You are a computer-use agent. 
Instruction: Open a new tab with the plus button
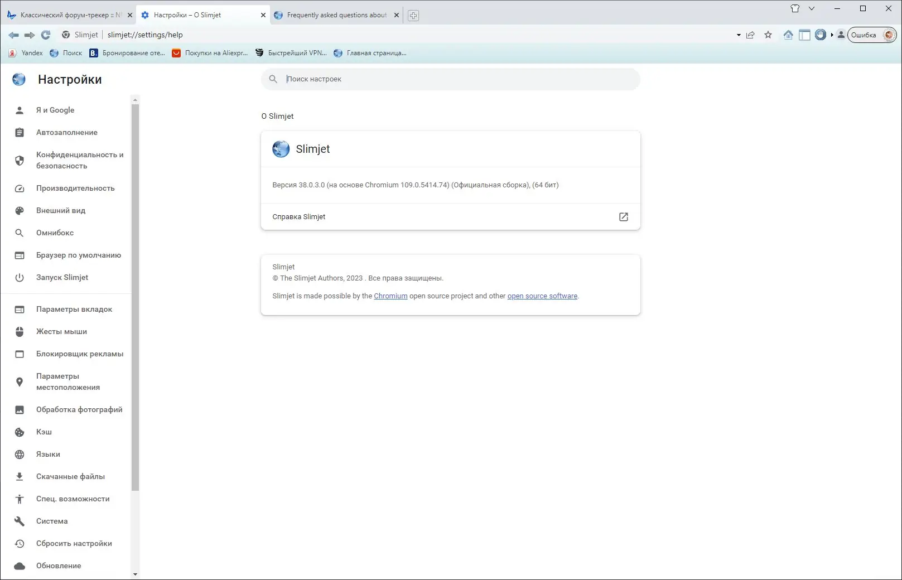[413, 16]
